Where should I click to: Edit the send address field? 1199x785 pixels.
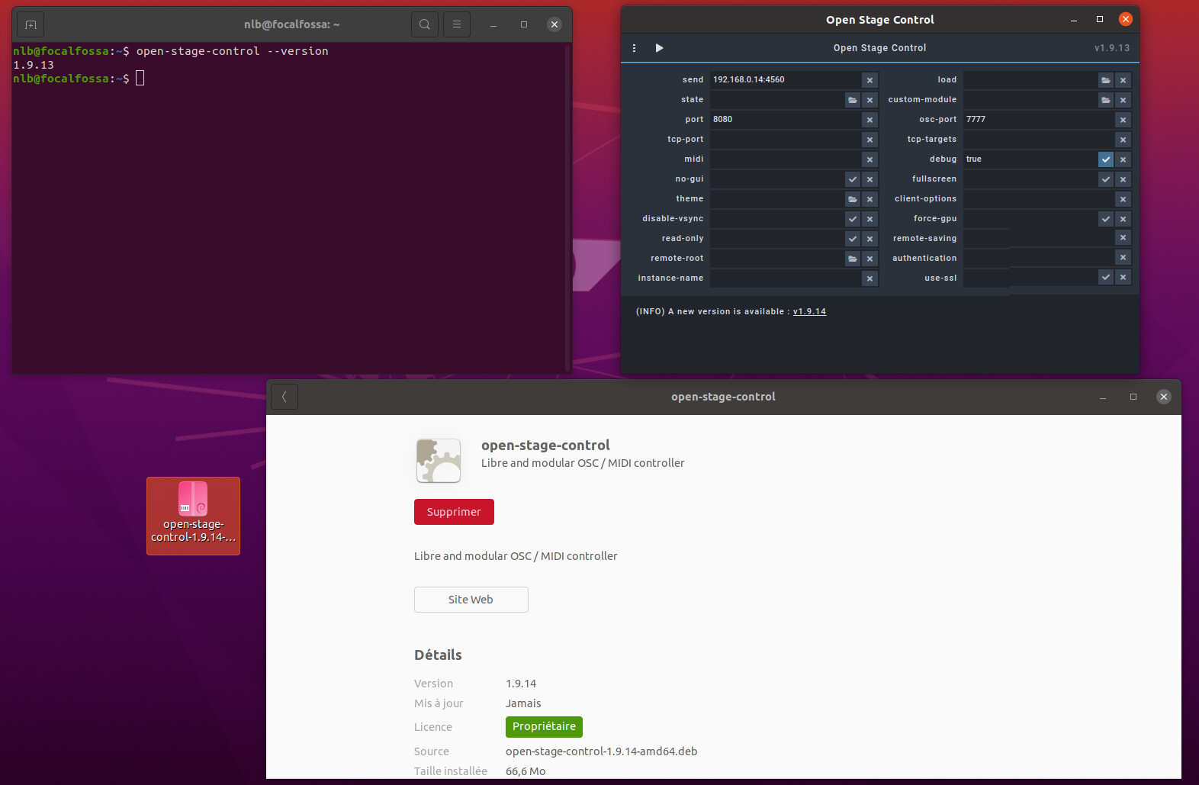785,80
